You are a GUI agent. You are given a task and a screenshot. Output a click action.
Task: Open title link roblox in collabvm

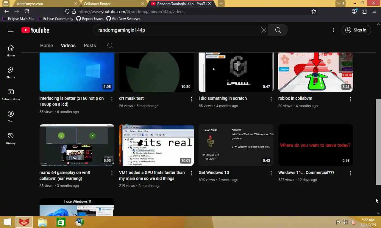coord(295,98)
